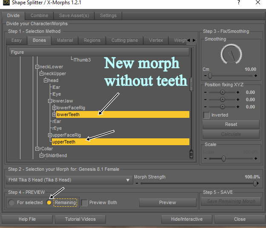Select the rEye bone row
This screenshot has width=266, height=228.
[x=57, y=128]
